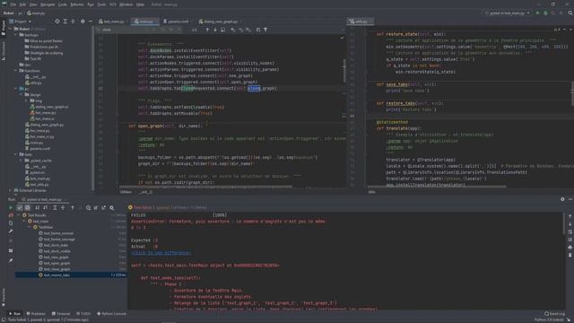Open params.conf in Project tree

pyautogui.click(x=39, y=149)
